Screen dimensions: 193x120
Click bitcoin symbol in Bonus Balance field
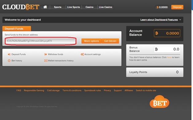(x=156, y=49)
